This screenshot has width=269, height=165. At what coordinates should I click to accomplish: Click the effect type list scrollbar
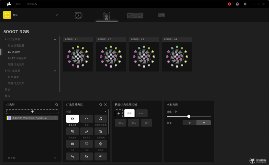[109, 122]
